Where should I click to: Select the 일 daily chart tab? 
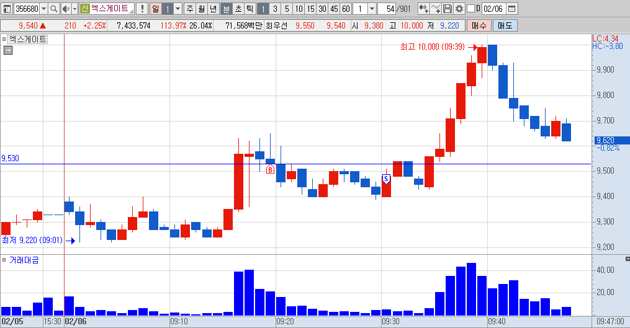tap(156, 9)
